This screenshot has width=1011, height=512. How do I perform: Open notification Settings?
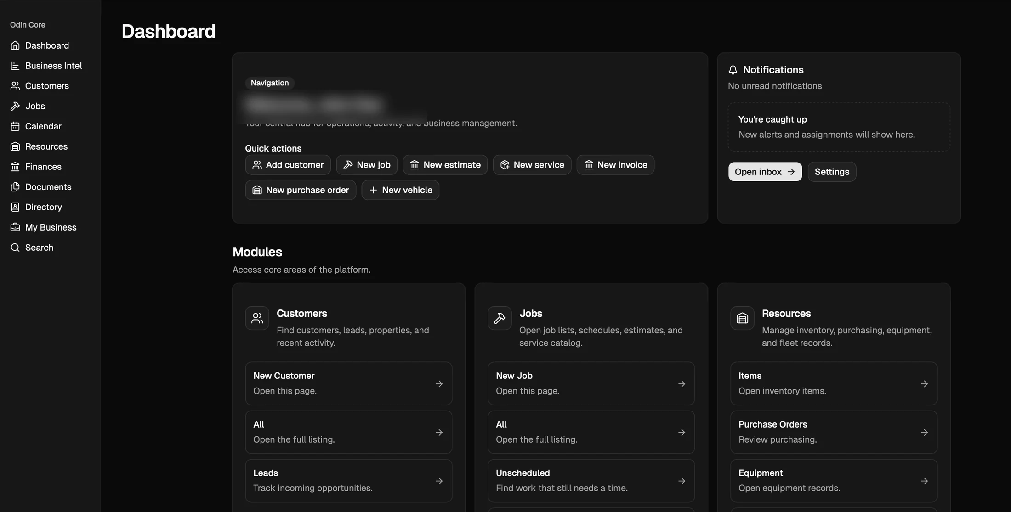tap(832, 172)
